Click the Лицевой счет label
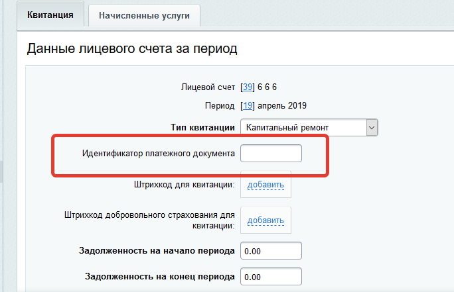454x292 pixels. point(208,87)
